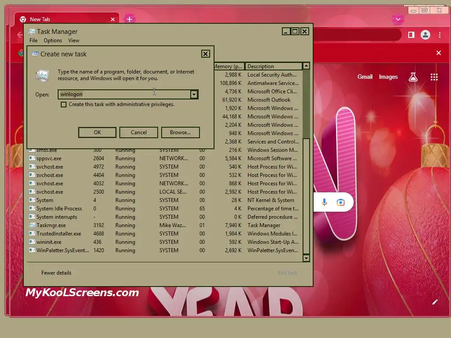
Task: Click the Antimalware Service description cell
Action: pyautogui.click(x=273, y=83)
